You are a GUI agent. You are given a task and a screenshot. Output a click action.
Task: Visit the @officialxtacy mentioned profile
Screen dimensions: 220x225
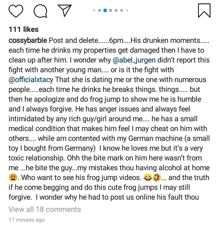pyautogui.click(x=31, y=80)
